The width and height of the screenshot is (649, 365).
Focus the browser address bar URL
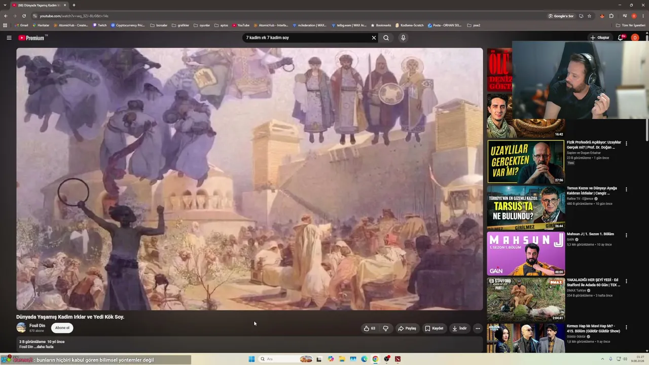pos(74,16)
